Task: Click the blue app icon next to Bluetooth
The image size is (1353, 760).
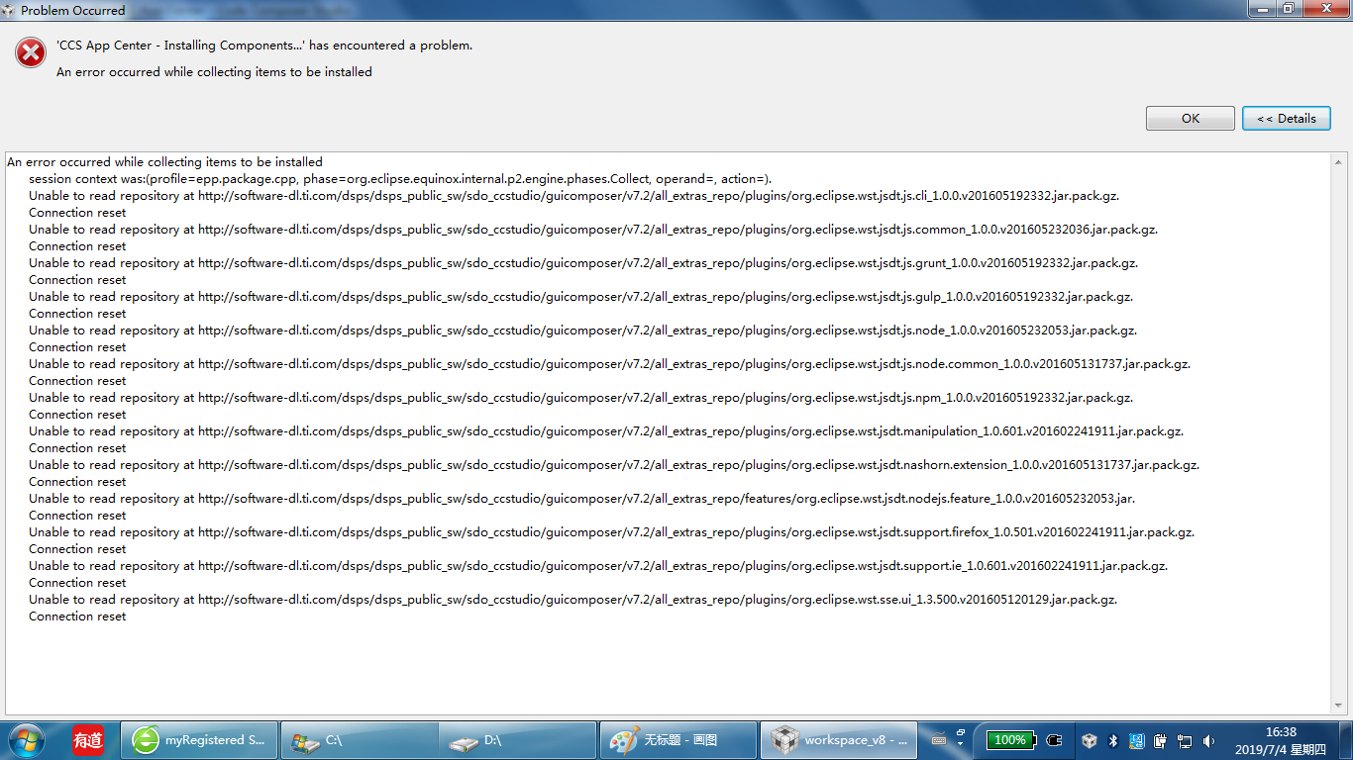Action: coord(1136,740)
